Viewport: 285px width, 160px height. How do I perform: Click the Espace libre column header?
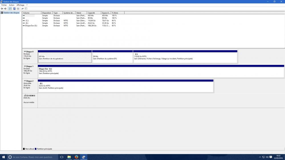106,13
